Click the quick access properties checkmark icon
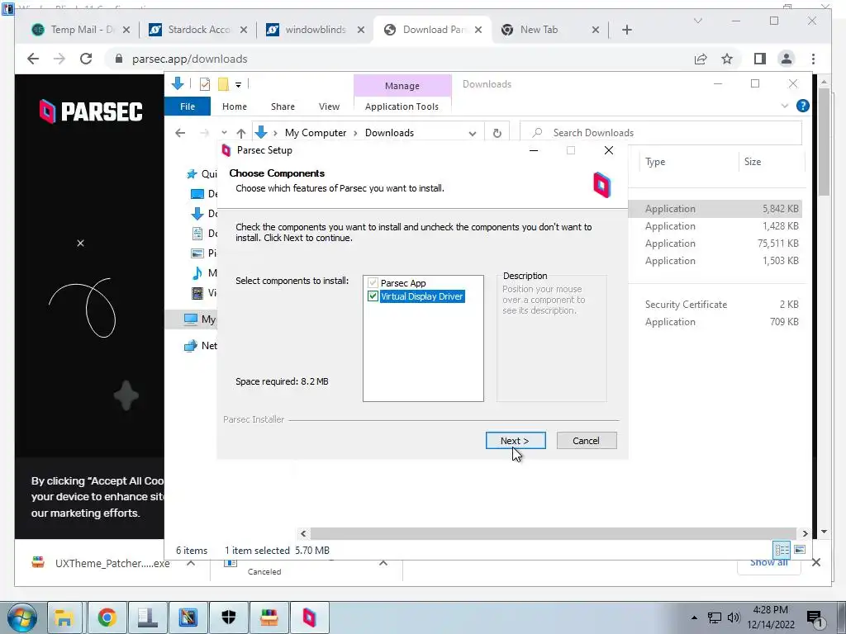Image resolution: width=846 pixels, height=634 pixels. (x=205, y=84)
